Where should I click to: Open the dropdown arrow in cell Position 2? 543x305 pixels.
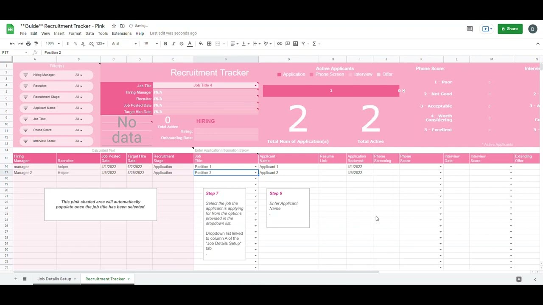(255, 173)
